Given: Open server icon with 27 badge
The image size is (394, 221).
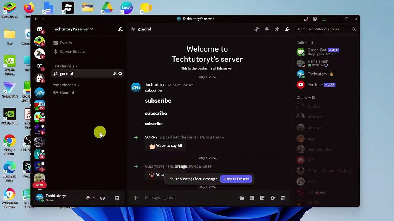Looking at the screenshot, I should (x=39, y=104).
